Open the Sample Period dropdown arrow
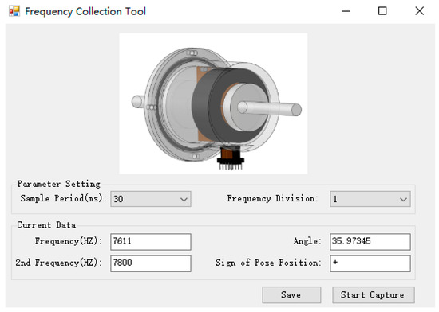This screenshot has width=439, height=312. pyautogui.click(x=184, y=199)
